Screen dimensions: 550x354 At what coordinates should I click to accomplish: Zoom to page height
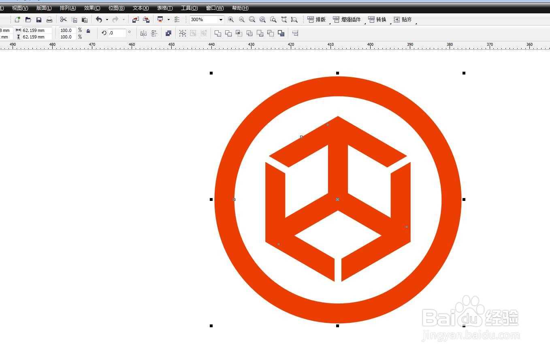(x=294, y=19)
